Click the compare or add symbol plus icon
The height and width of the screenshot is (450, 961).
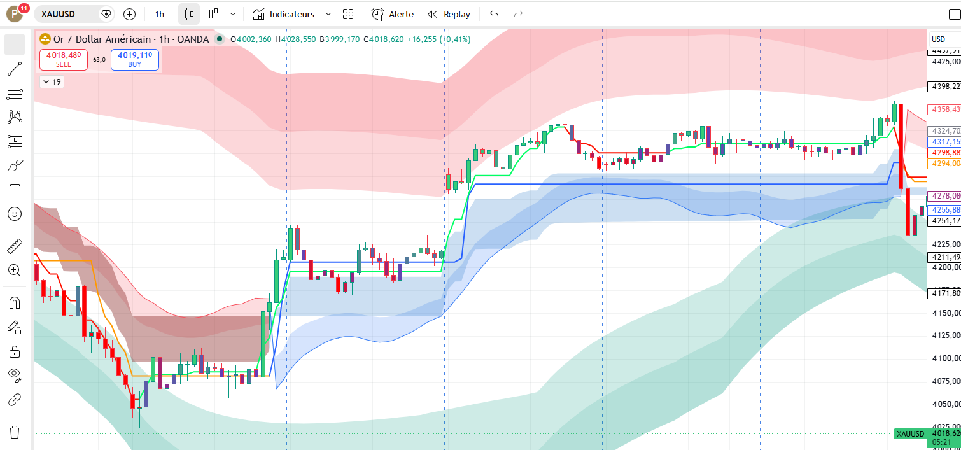coord(130,14)
